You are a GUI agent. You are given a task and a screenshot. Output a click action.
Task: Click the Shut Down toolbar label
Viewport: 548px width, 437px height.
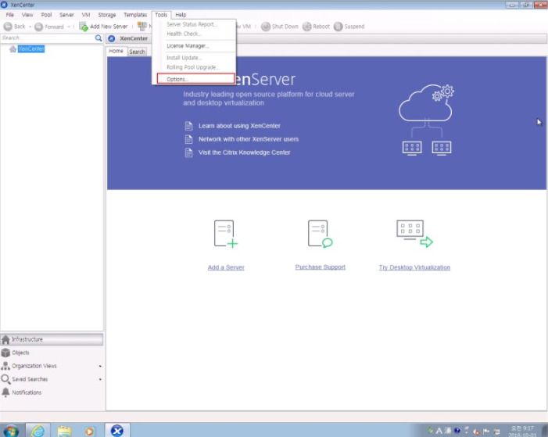[x=285, y=27]
